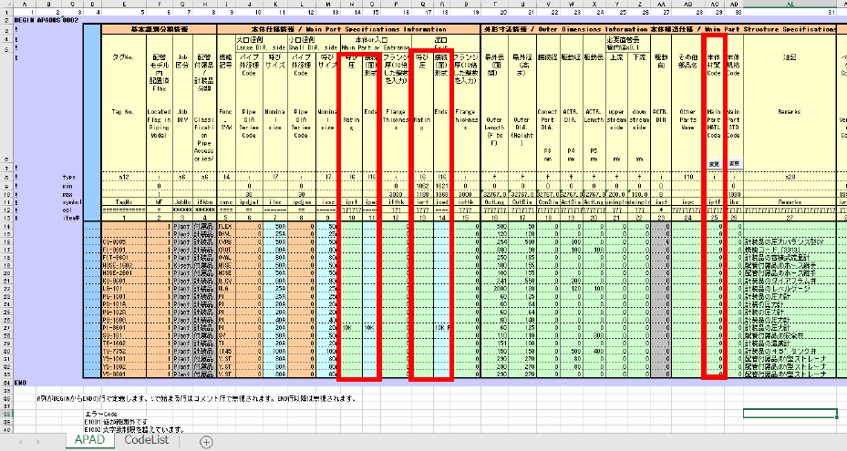
Task: Click the sheet tab scroll-left arrow
Action: click(x=21, y=442)
